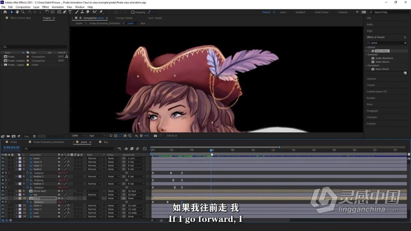Image resolution: width=411 pixels, height=231 pixels.
Task: Clear the effects search field
Action: [405, 43]
